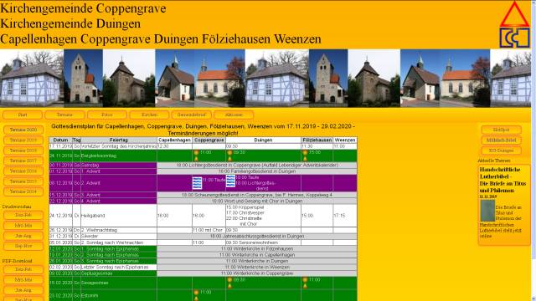
Task: Click the Septuagesimae row label
Action: [119, 273]
